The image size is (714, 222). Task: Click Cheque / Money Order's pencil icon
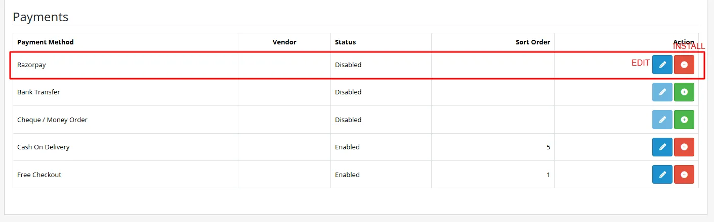[662, 120]
